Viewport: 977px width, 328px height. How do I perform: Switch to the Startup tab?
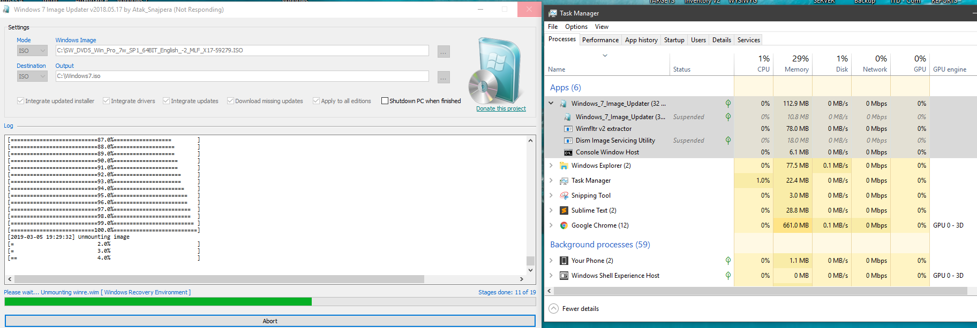(x=674, y=40)
